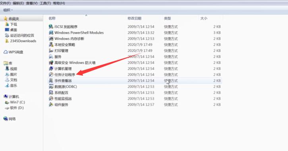Select the Windows PowerShell Modules icon
This screenshot has width=288, height=151.
51,33
